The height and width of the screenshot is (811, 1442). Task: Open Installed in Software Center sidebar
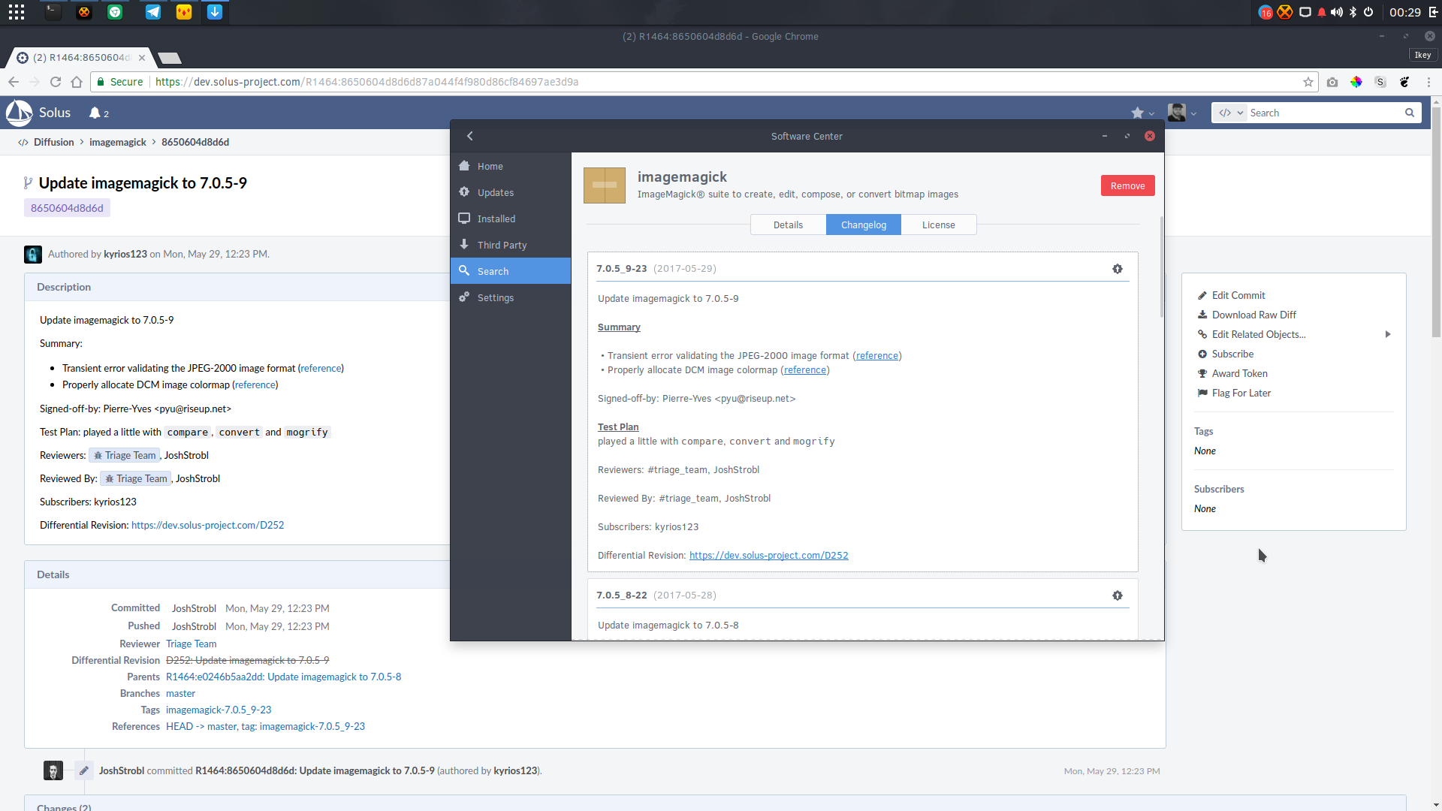pyautogui.click(x=511, y=219)
